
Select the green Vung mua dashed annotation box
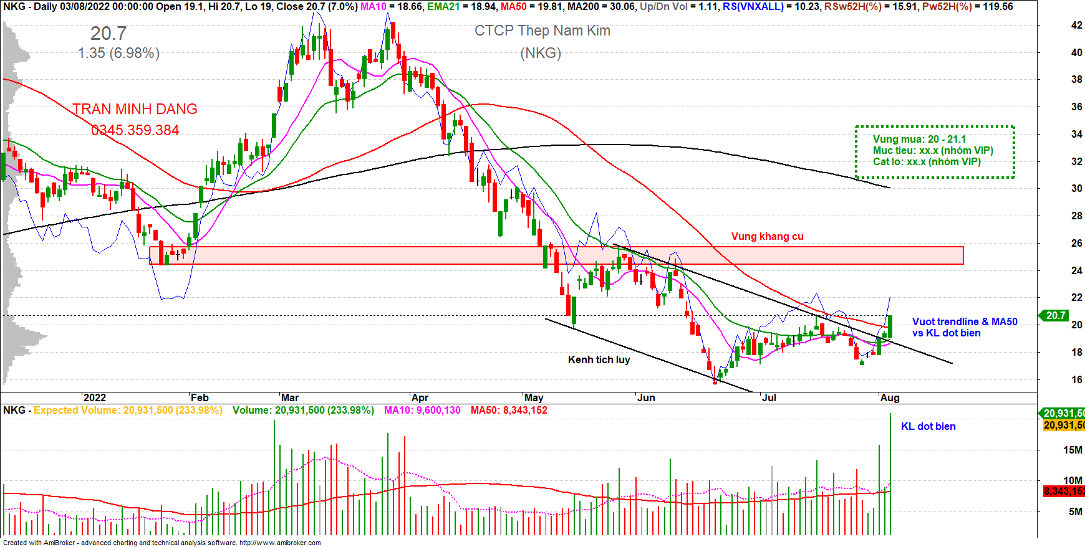click(934, 151)
